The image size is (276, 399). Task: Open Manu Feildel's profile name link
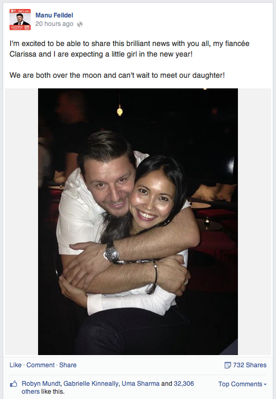[54, 15]
